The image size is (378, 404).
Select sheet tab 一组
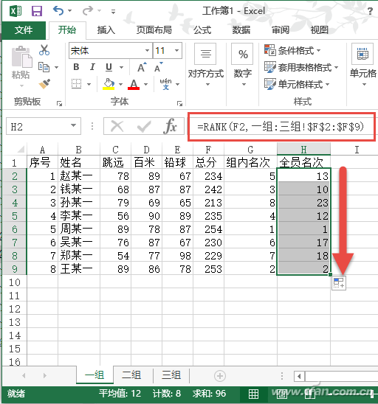click(x=94, y=375)
